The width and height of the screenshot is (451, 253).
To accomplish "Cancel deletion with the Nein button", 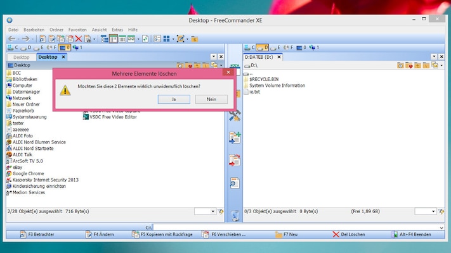I will coord(211,99).
